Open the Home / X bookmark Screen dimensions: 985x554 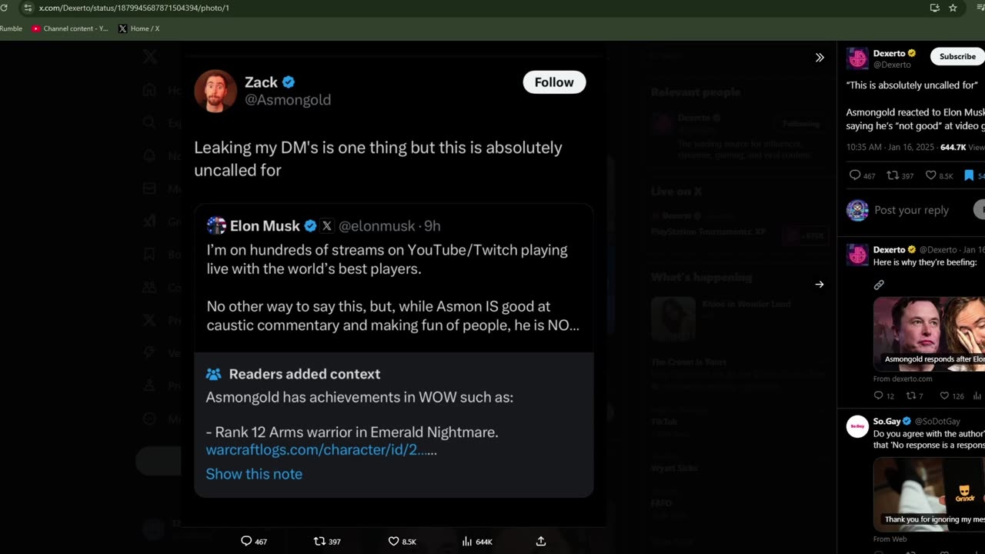pyautogui.click(x=139, y=28)
